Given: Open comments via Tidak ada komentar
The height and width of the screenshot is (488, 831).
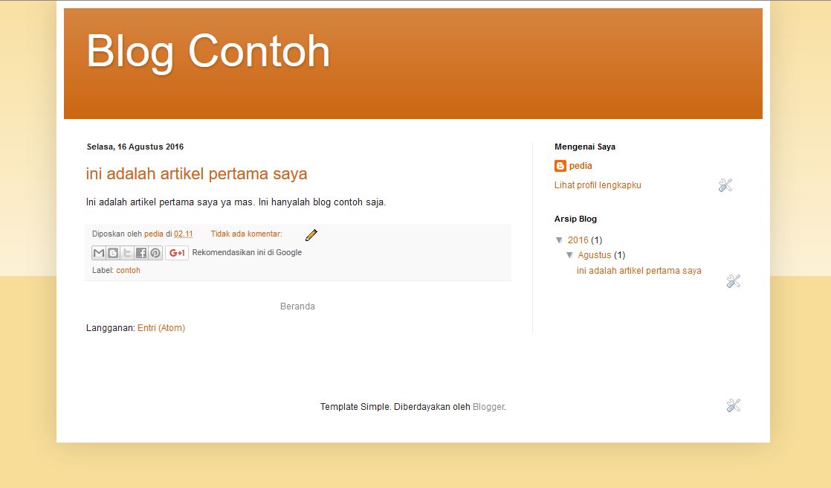Looking at the screenshot, I should pyautogui.click(x=246, y=233).
